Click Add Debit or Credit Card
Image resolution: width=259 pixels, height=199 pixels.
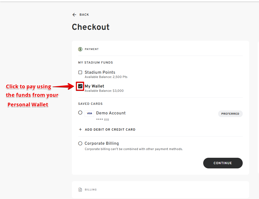point(110,130)
